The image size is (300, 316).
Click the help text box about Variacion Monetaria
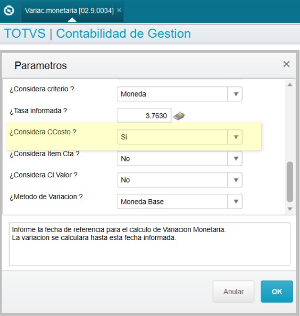(x=149, y=244)
